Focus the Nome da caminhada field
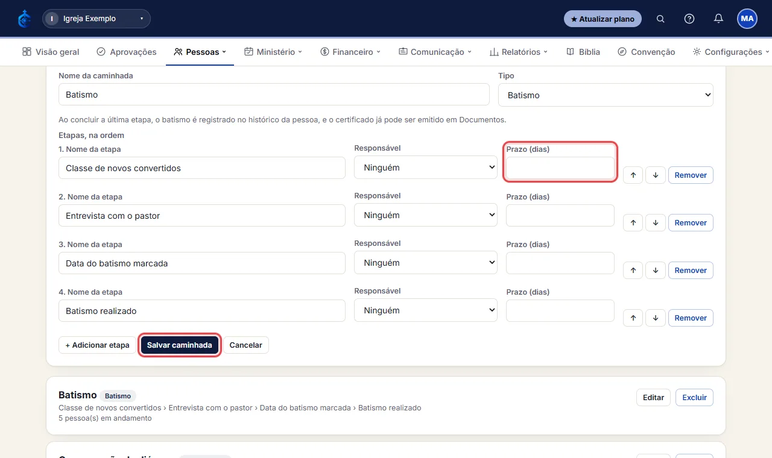The image size is (772, 458). click(274, 95)
